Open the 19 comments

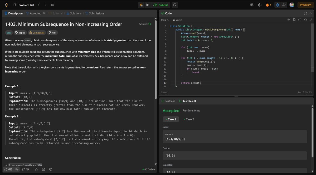tap(25, 169)
